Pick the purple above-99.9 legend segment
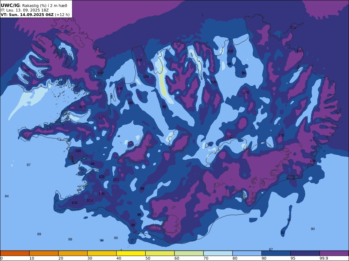Viewport: 349px width, 261px height. click(x=334, y=253)
